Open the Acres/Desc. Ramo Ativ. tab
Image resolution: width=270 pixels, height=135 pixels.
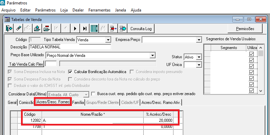point(161,103)
